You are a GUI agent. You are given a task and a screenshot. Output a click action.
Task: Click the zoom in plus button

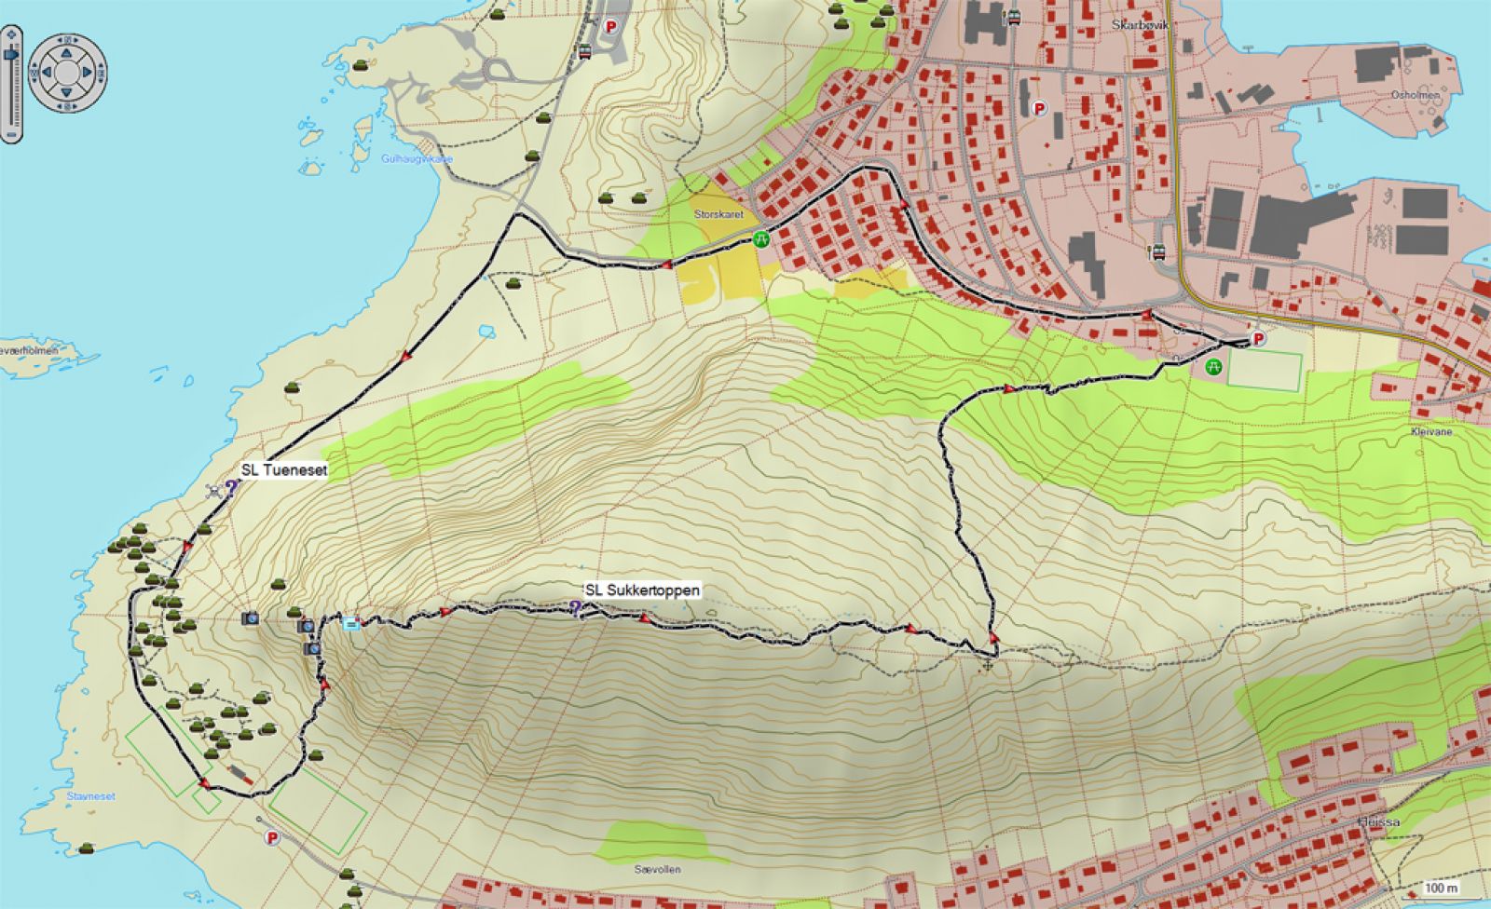[x=11, y=33]
